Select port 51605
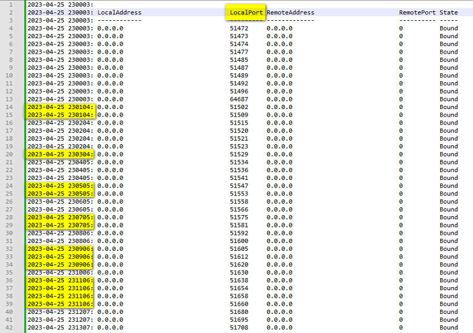The height and width of the screenshot is (333, 473). (x=239, y=249)
